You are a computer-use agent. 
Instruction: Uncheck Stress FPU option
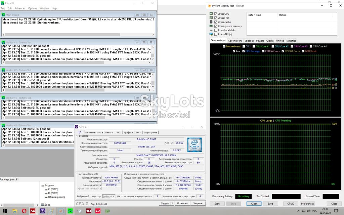point(216,18)
